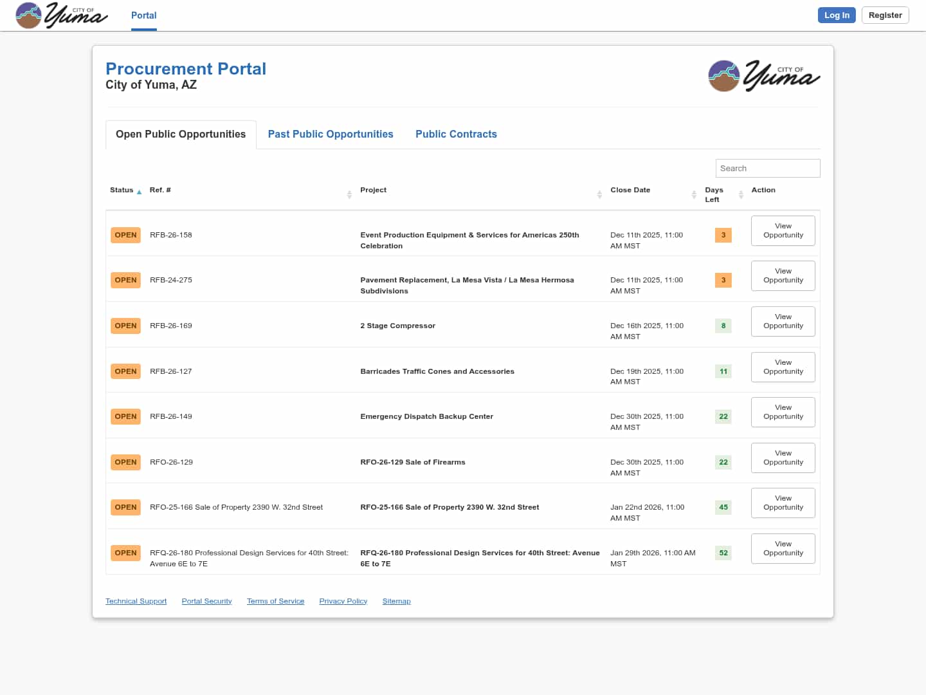Click the City of Yuma logo in header
Viewport: 926px width, 695px height.
point(61,15)
